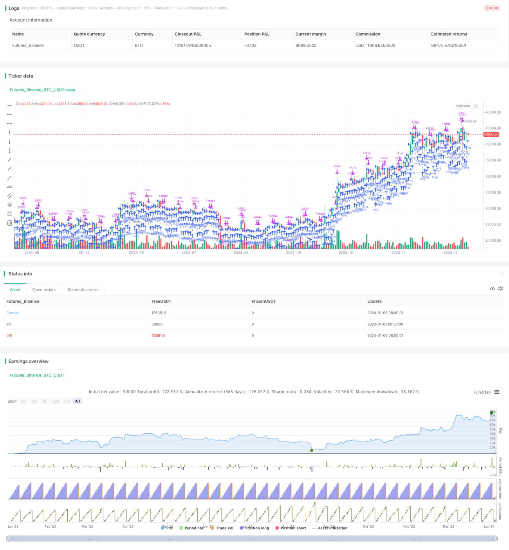Toggle the Asset utilization legend series
Image resolution: width=509 pixels, height=550 pixels.
tap(329, 528)
